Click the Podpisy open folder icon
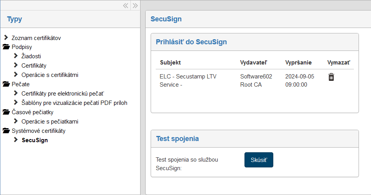 pyautogui.click(x=6, y=47)
